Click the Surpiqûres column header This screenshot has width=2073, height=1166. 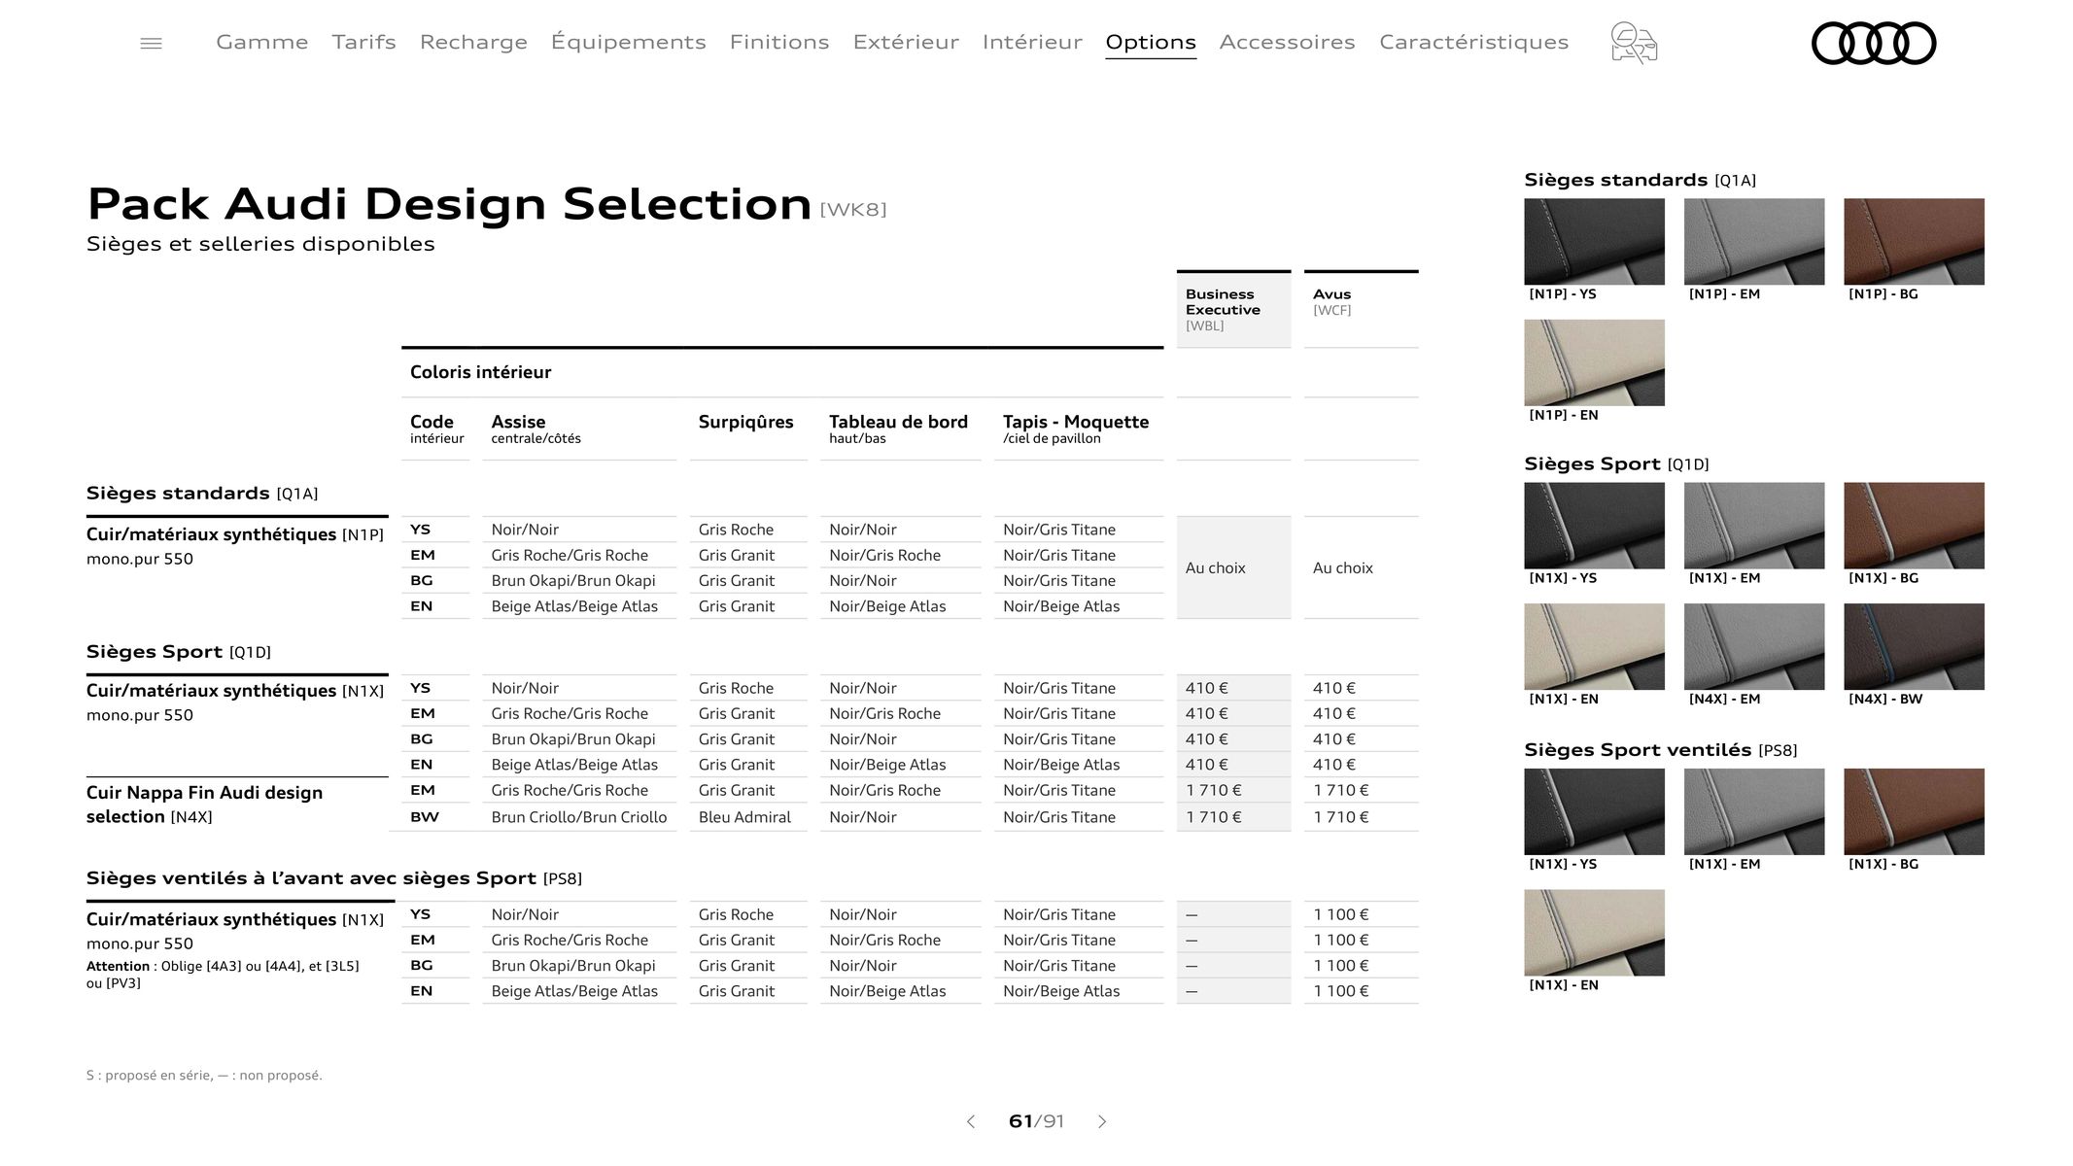(745, 422)
